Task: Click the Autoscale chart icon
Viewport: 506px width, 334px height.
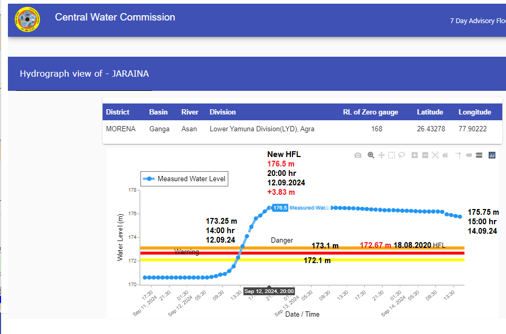Action: pos(435,155)
